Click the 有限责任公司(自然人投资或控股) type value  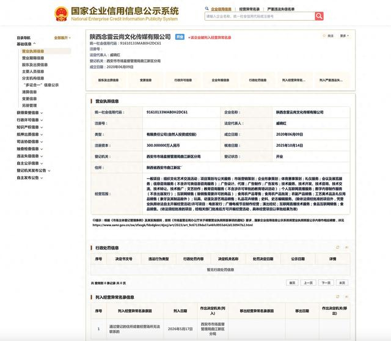click(x=171, y=134)
